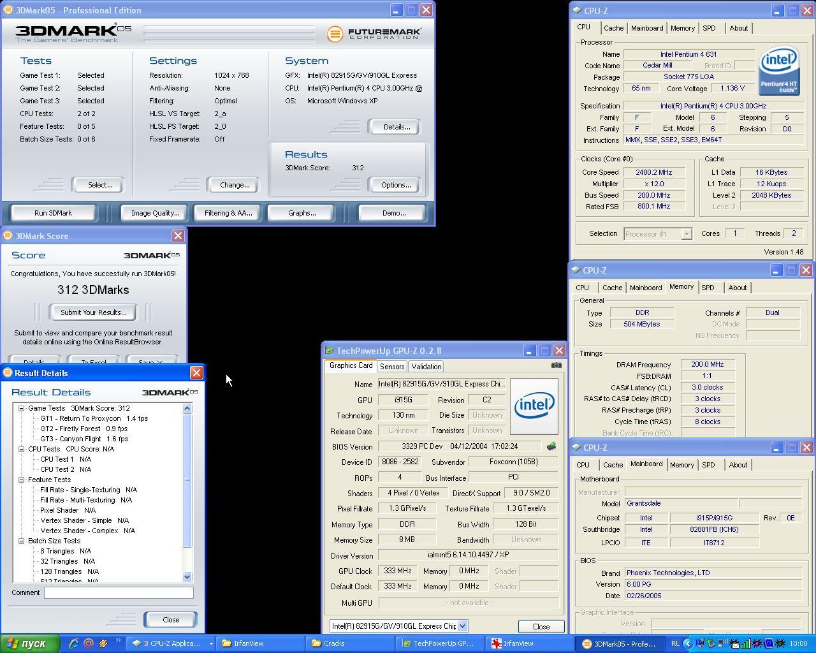Click the Intel vendor logo in GPU-Z
816x653 pixels.
click(x=534, y=406)
